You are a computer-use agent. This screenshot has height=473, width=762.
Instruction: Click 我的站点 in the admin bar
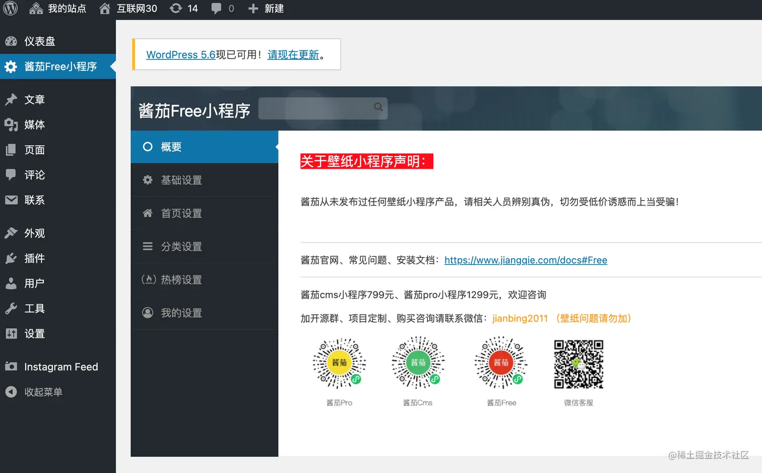coord(67,9)
